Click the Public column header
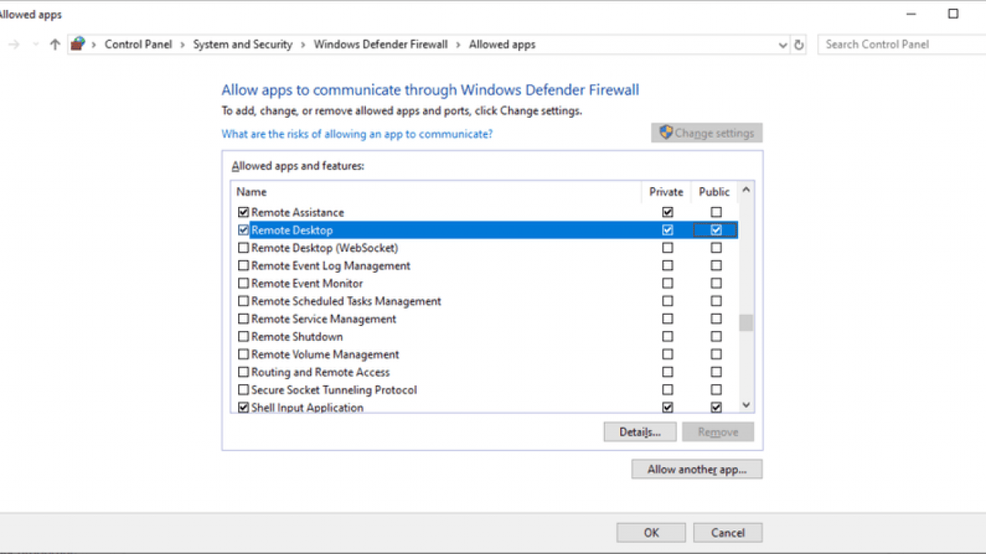The width and height of the screenshot is (986, 554). coord(715,192)
